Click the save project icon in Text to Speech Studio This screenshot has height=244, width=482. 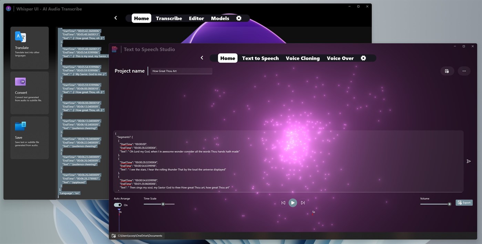pos(447,71)
